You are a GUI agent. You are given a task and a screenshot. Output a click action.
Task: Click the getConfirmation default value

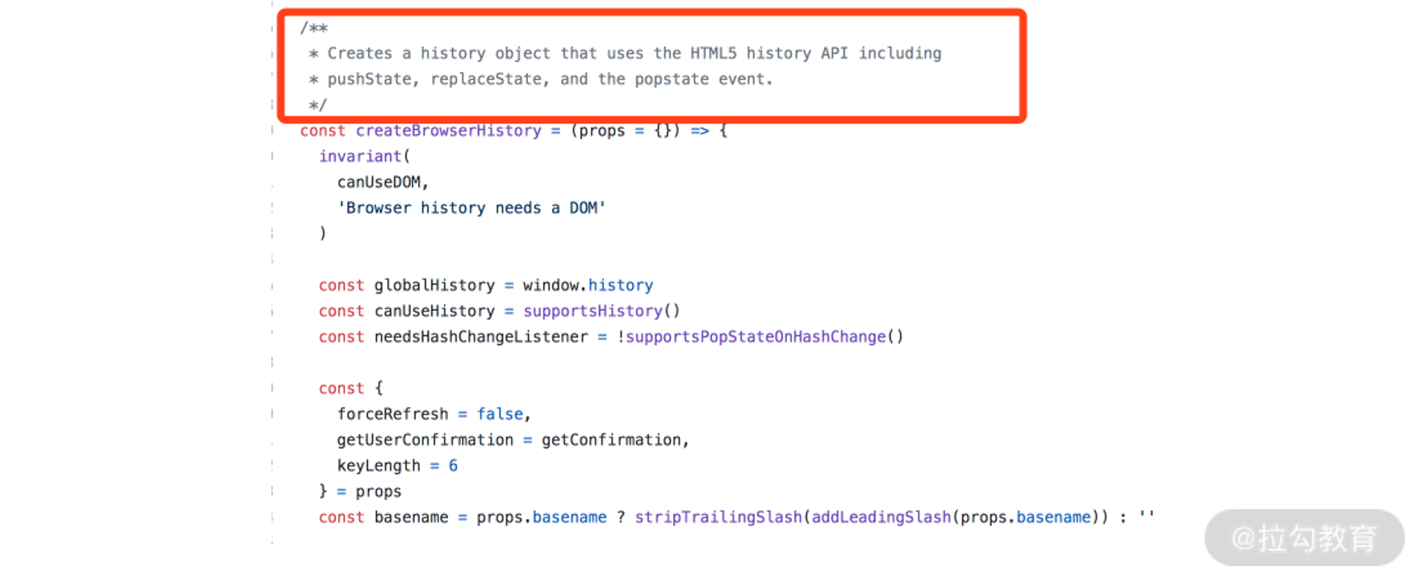tap(611, 440)
